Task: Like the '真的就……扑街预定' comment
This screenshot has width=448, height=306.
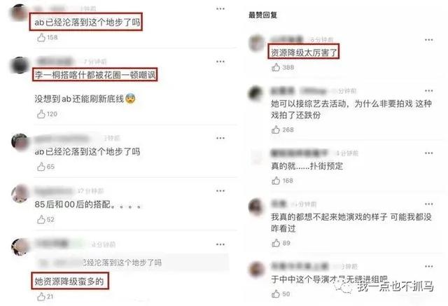Action: (276, 181)
